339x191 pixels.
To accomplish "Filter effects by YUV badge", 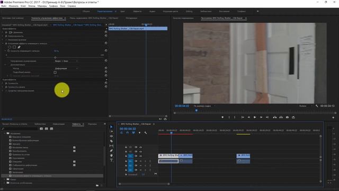I will pyautogui.click(x=51, y=128).
